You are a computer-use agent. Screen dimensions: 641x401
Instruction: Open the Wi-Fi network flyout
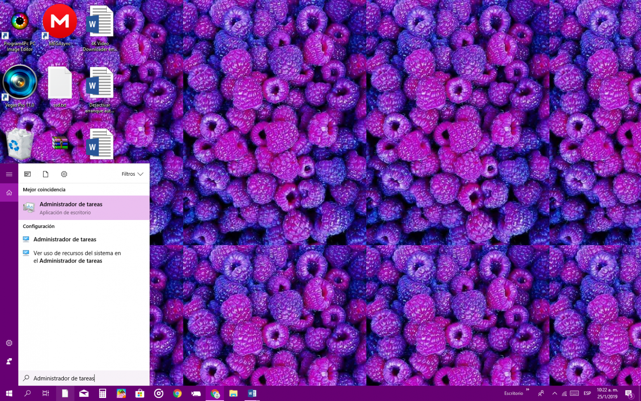pyautogui.click(x=564, y=394)
